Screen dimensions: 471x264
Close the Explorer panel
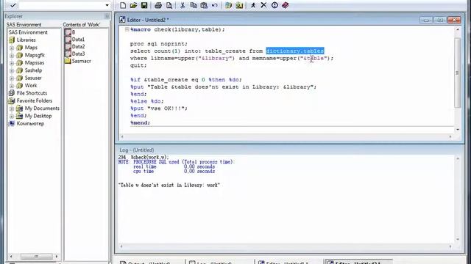[107, 16]
